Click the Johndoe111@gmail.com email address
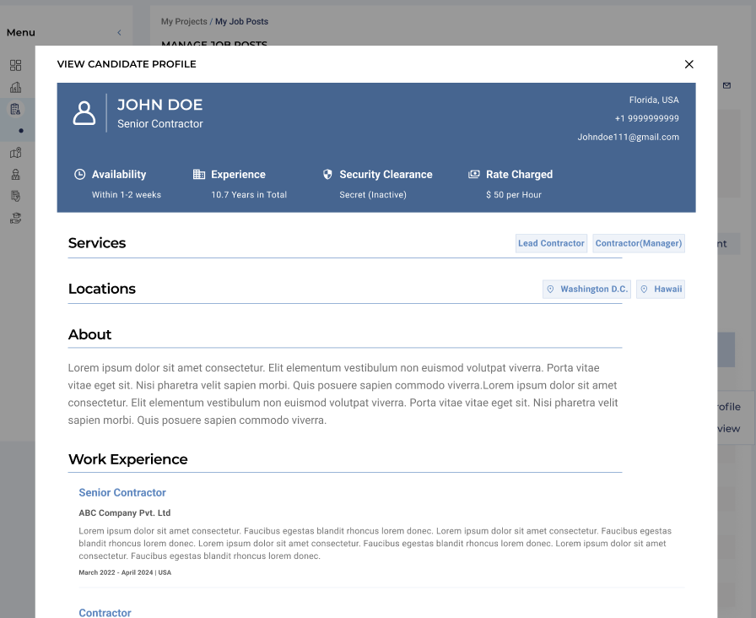 pyautogui.click(x=628, y=137)
